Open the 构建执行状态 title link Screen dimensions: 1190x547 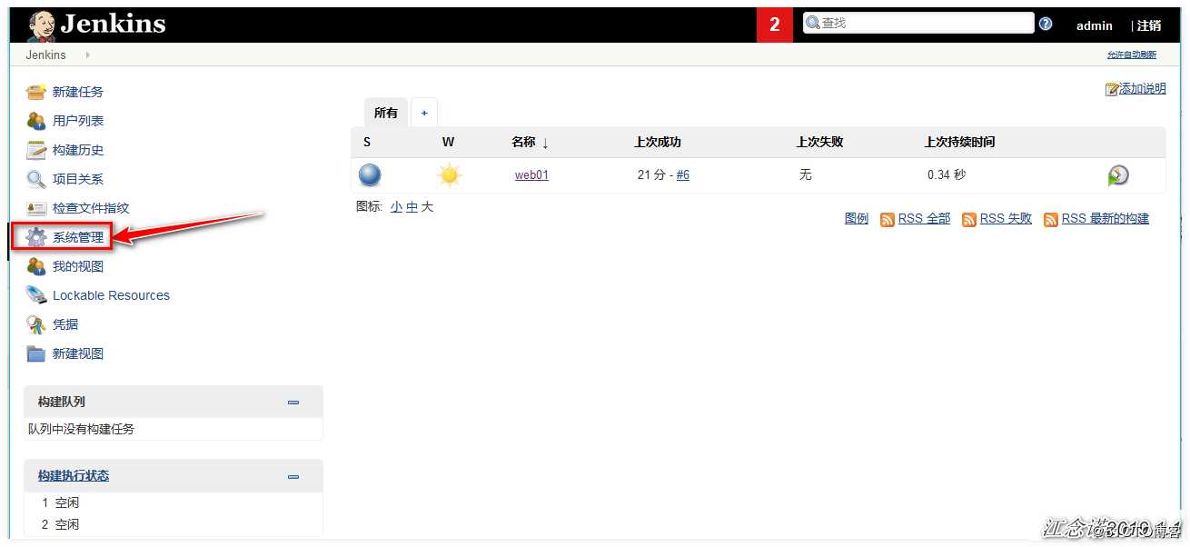point(74,476)
